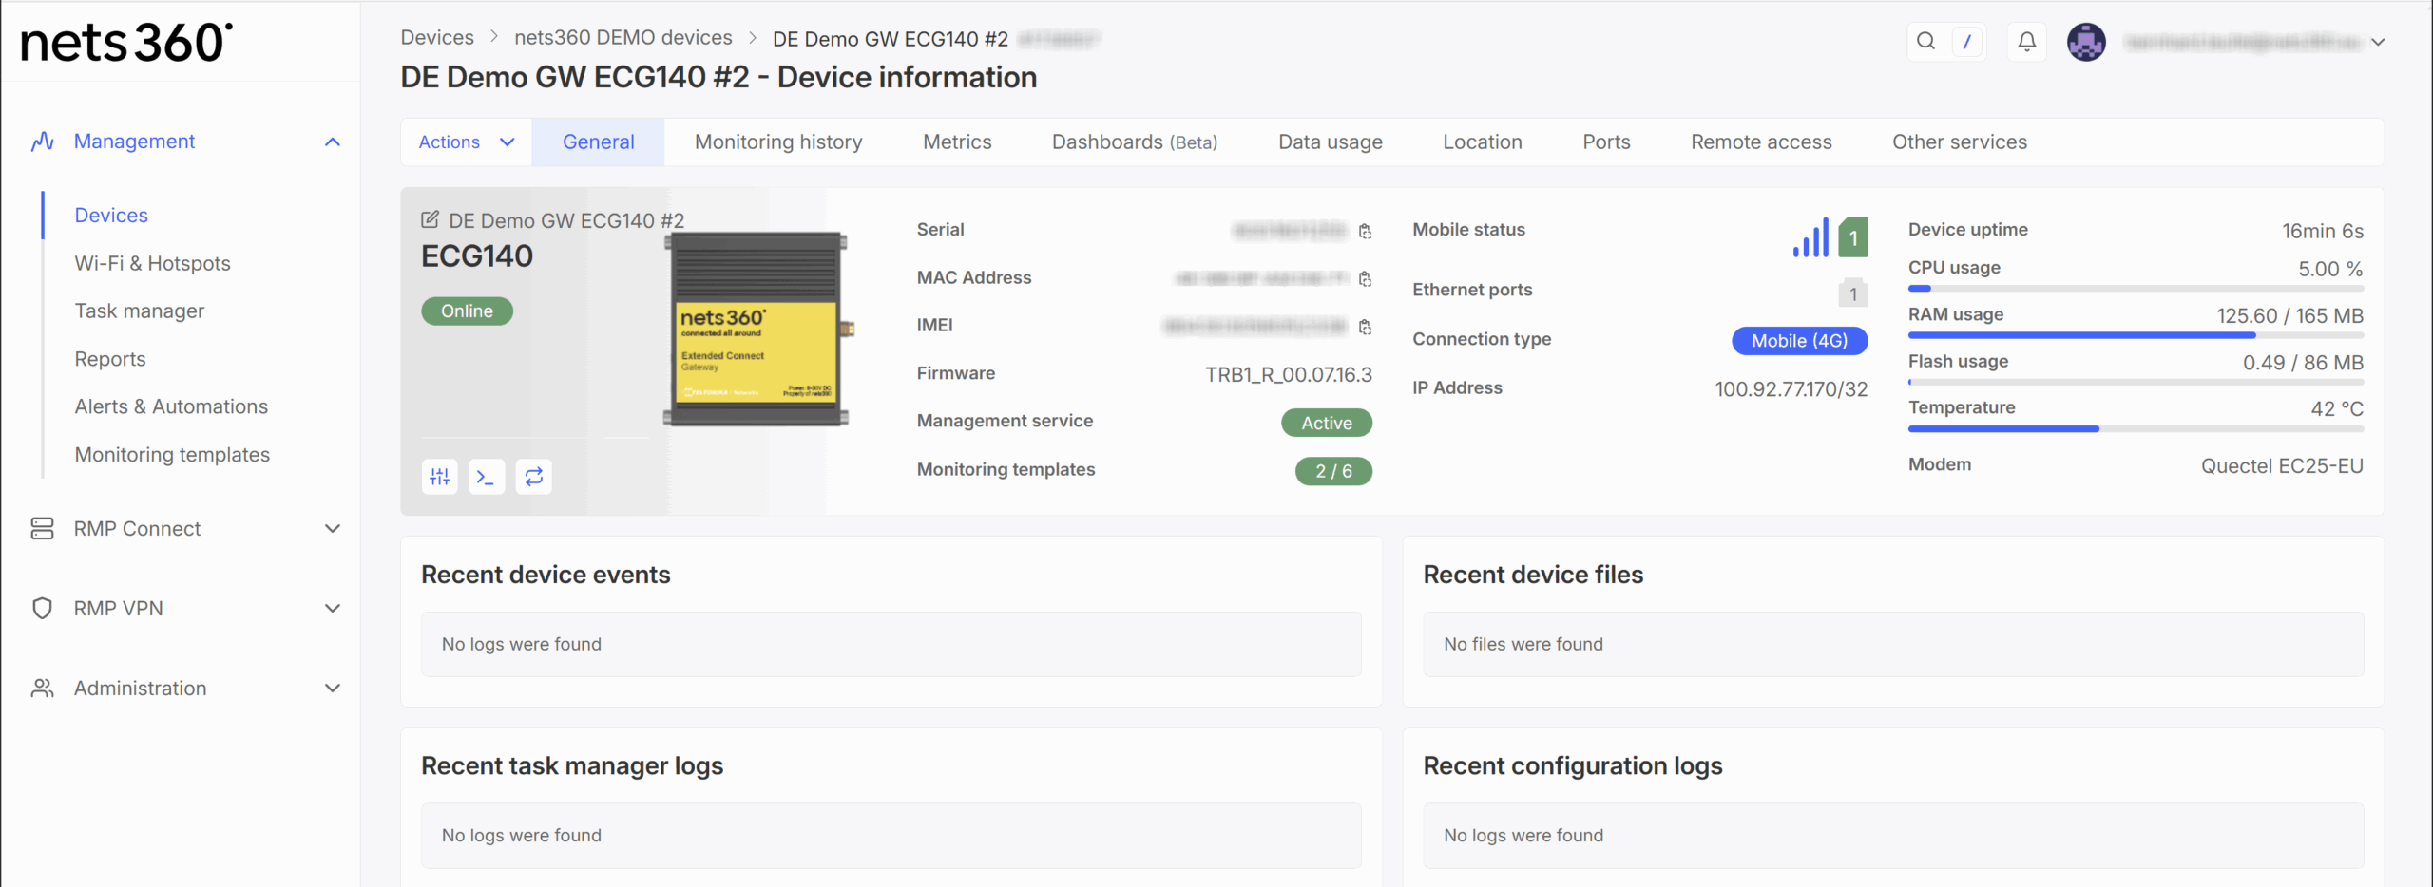The height and width of the screenshot is (887, 2433).
Task: Click the green SIM slot 1 icon
Action: coord(1853,237)
